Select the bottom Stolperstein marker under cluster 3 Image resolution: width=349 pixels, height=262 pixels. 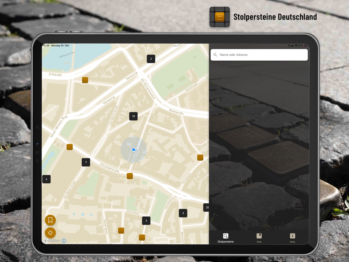coord(142,238)
